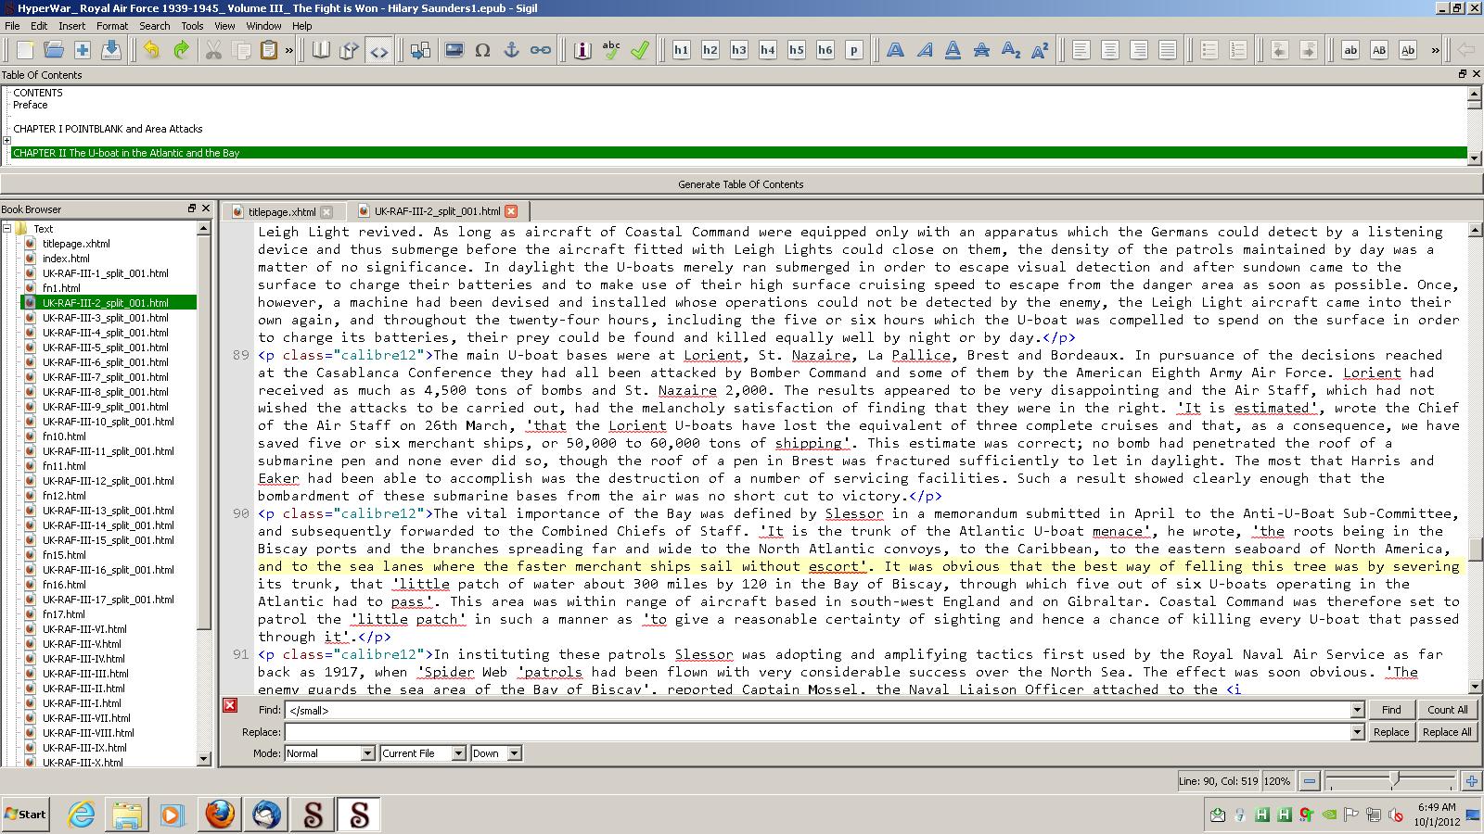Click the Find text input field
Image resolution: width=1484 pixels, height=834 pixels.
click(x=817, y=710)
